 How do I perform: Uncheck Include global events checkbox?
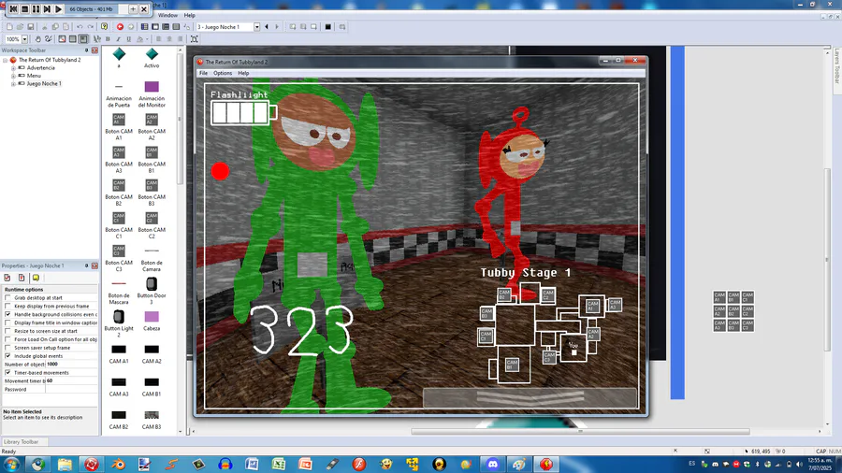click(x=8, y=356)
